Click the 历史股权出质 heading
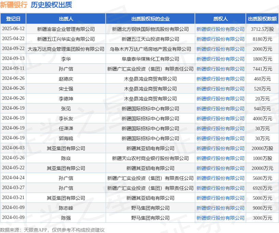Viewport: 279px width, 233px height. [x=51, y=5]
